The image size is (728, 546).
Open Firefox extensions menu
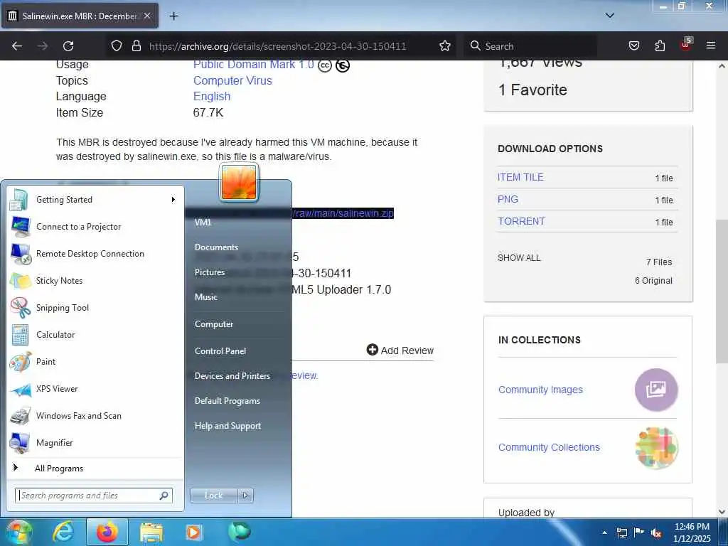point(660,45)
